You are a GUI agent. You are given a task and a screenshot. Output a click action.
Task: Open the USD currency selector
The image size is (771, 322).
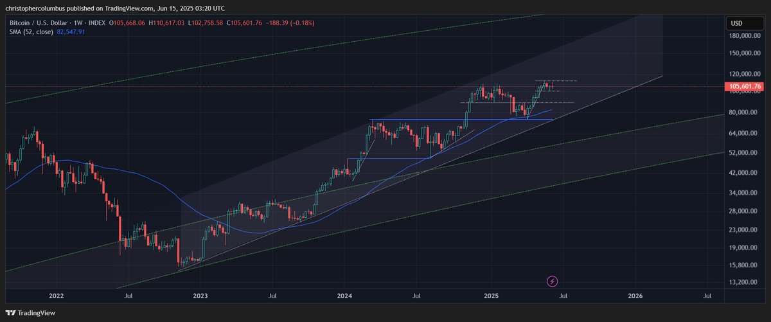(736, 24)
